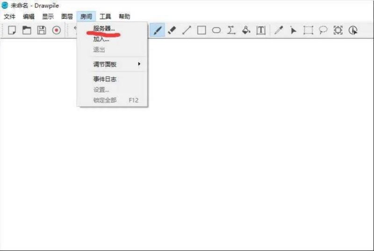Screen dimensions: 374x251
Task: Open the 文件 menu
Action: click(x=10, y=16)
